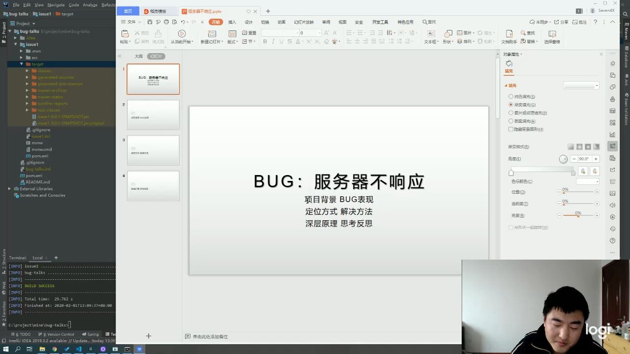This screenshot has width=630, height=354.
Task: Click the fill bucket icon in properties panel
Action: tap(509, 64)
